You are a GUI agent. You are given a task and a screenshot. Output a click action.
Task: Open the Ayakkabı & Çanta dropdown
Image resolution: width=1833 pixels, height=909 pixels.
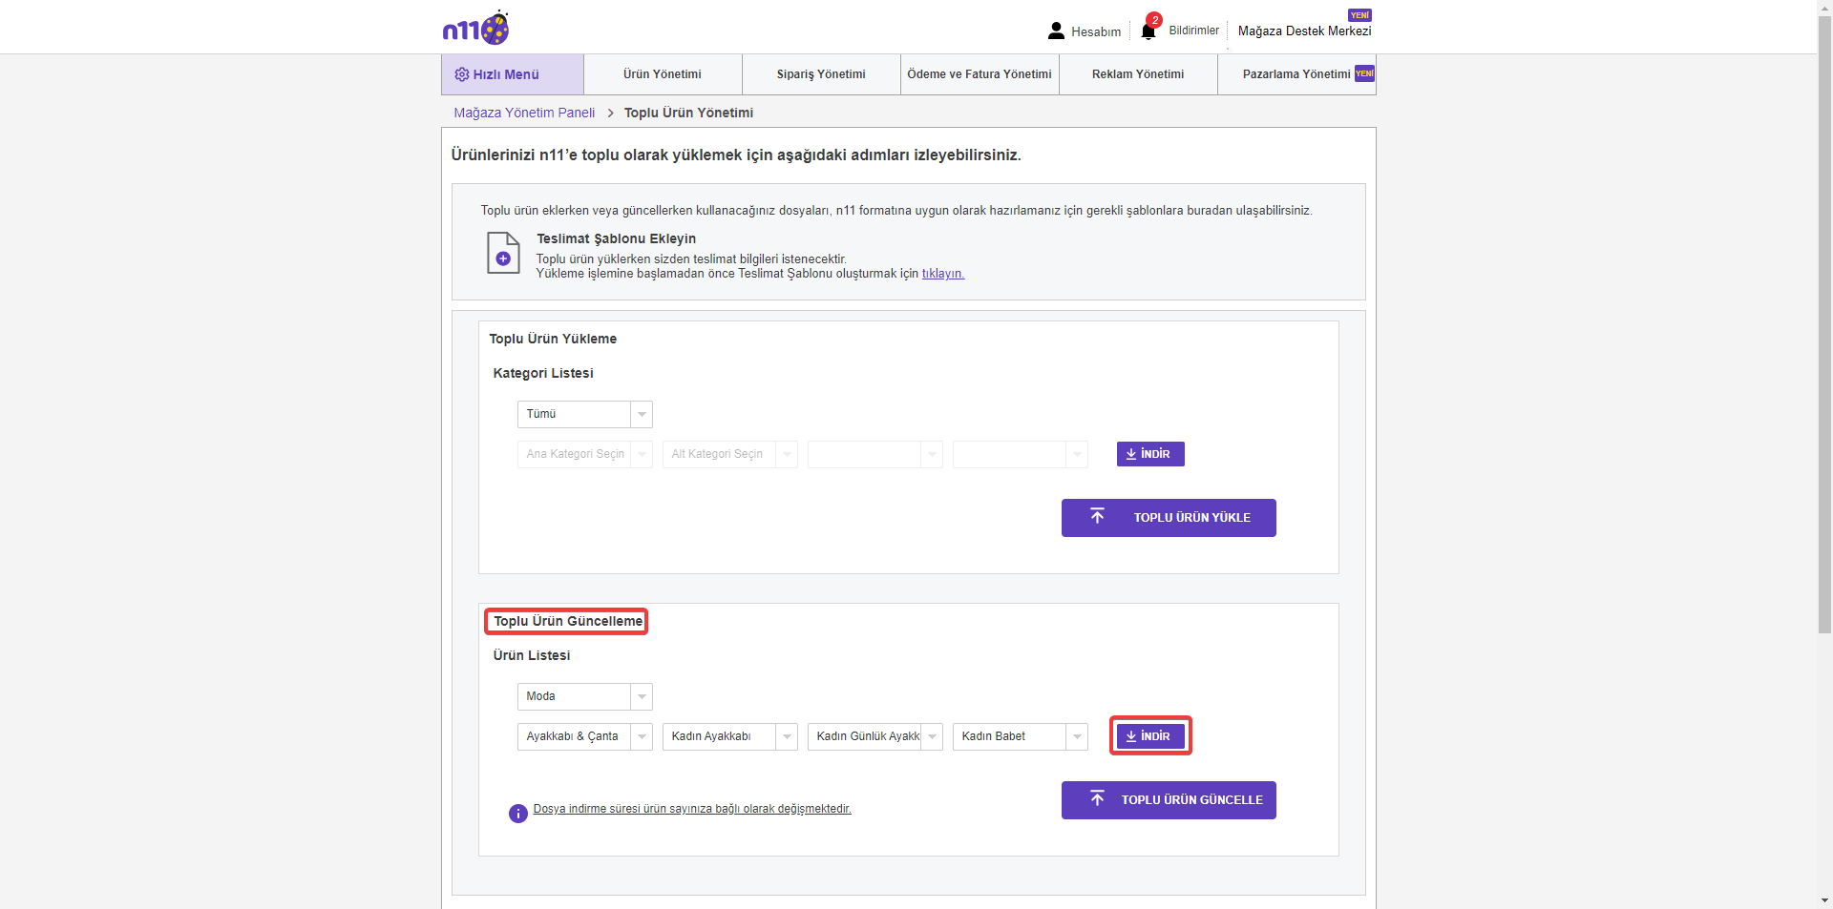tap(585, 736)
